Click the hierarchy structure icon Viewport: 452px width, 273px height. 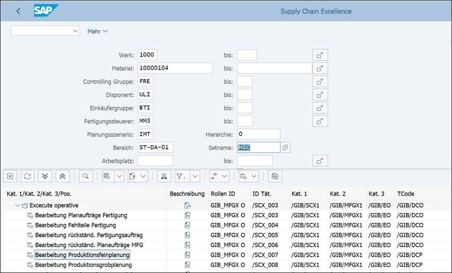pos(164,176)
